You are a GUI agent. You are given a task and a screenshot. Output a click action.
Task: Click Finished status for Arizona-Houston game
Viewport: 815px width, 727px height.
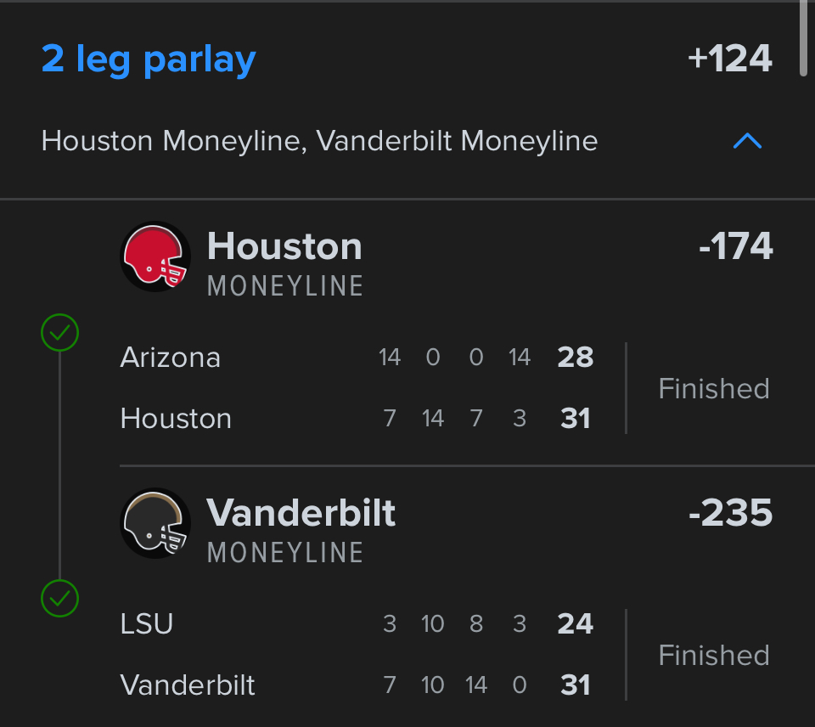pos(714,389)
